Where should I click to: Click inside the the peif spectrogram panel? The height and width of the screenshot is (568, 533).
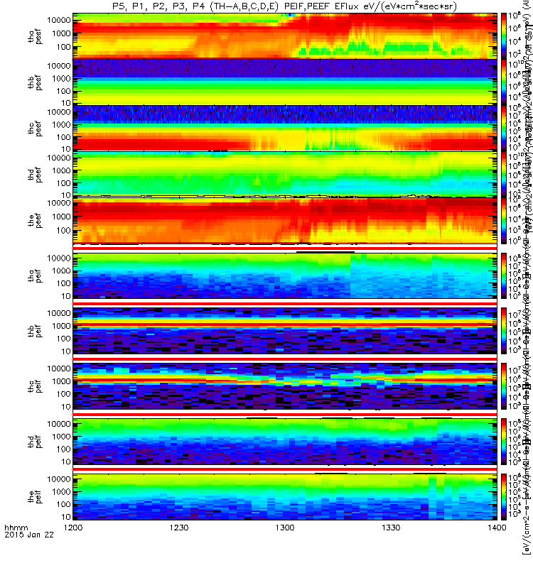(285, 496)
